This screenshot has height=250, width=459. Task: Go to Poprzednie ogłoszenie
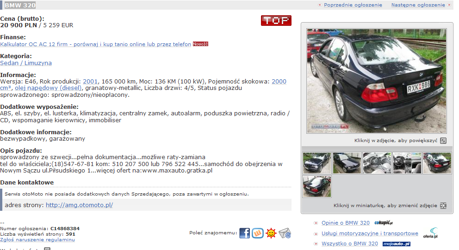(353, 5)
